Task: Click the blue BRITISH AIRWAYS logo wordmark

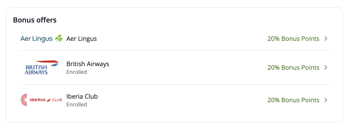Action: coord(36,70)
